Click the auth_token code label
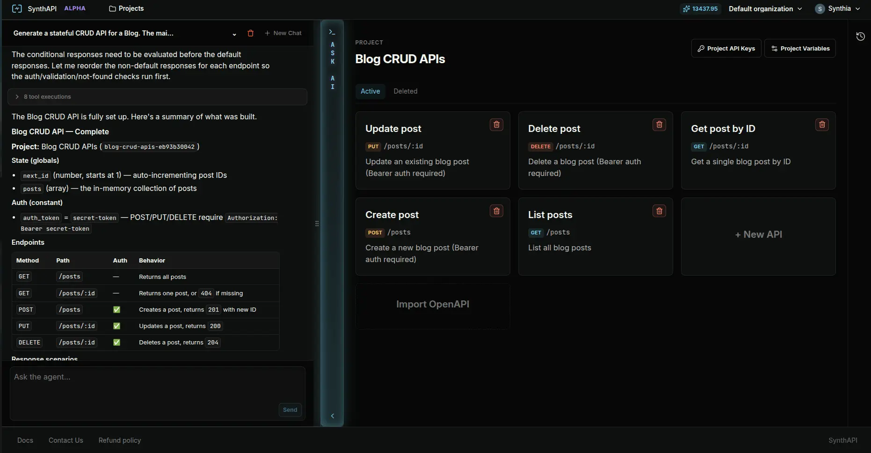This screenshot has width=871, height=453. click(41, 218)
